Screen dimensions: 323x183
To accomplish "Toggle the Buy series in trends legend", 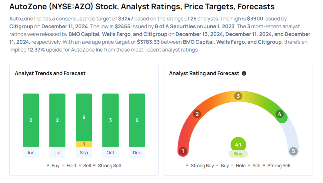I will 53,165.
